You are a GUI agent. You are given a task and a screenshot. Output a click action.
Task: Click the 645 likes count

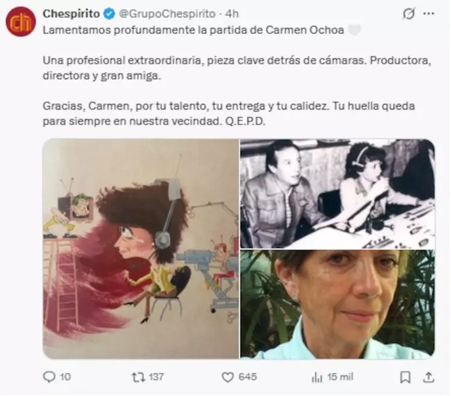tap(247, 377)
